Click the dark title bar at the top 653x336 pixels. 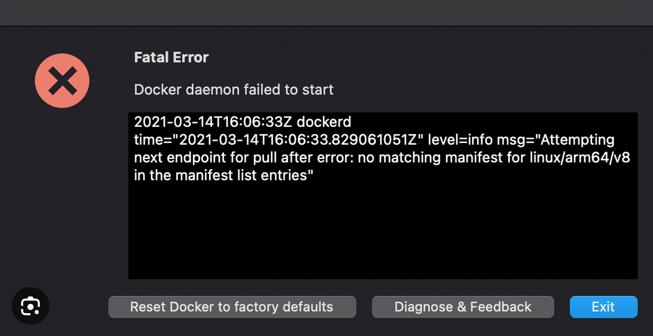pos(326,13)
